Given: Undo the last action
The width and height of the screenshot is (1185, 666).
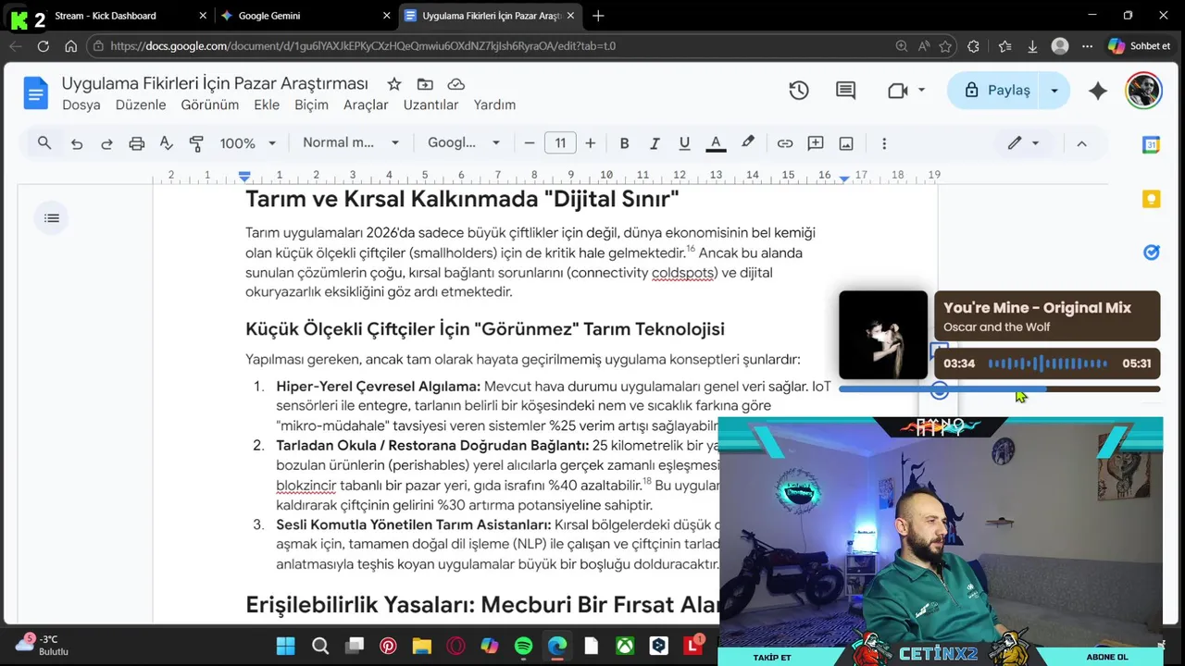Looking at the screenshot, I should (x=77, y=143).
